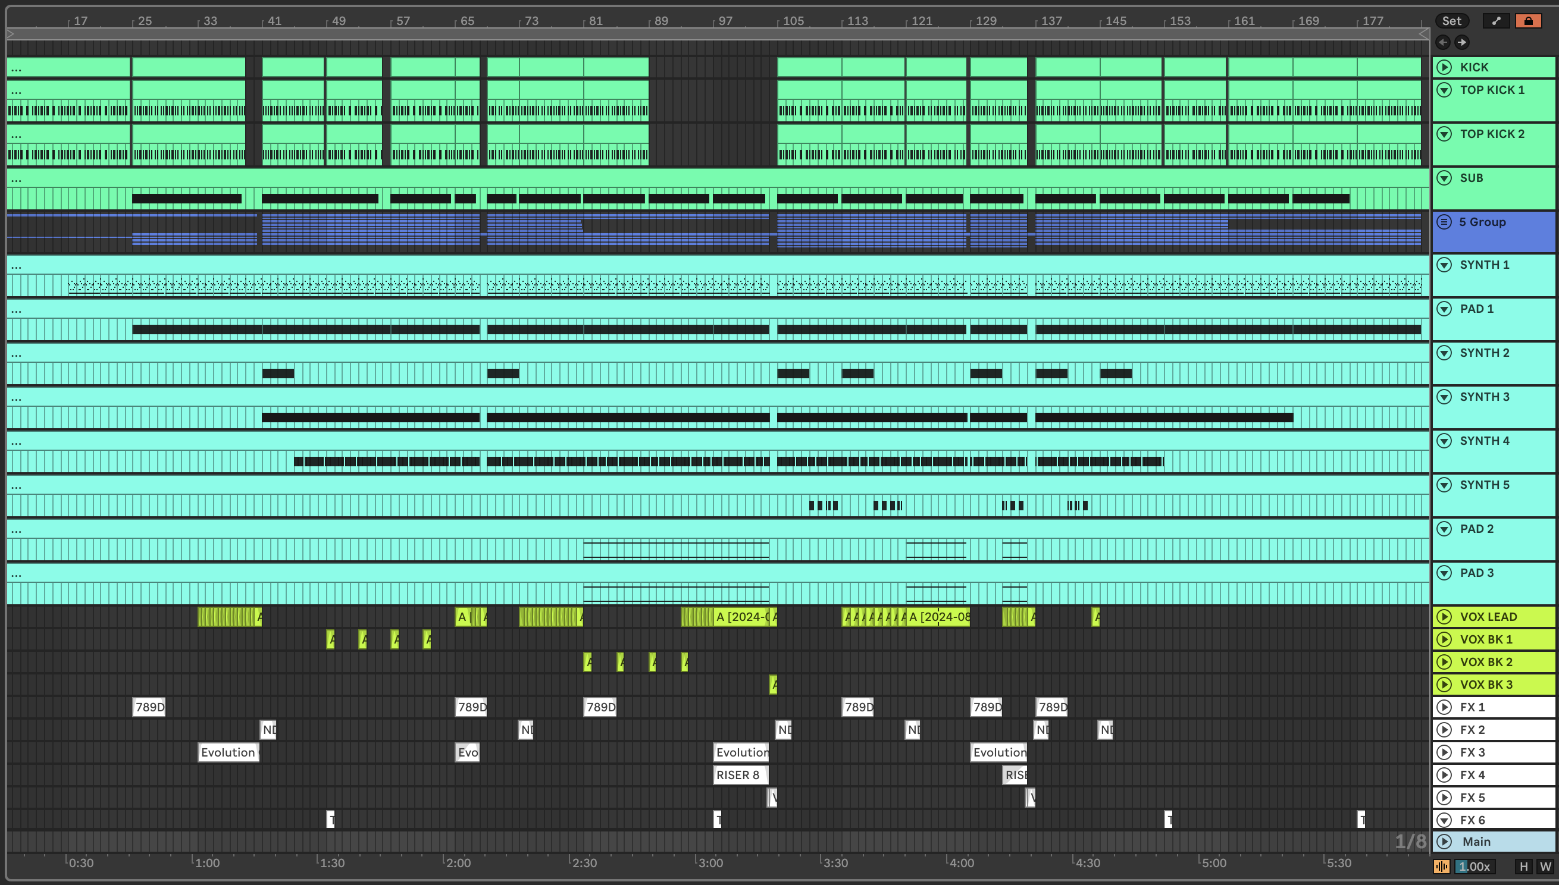This screenshot has height=885, width=1559.
Task: Unfold the KICK track
Action: pos(1444,67)
